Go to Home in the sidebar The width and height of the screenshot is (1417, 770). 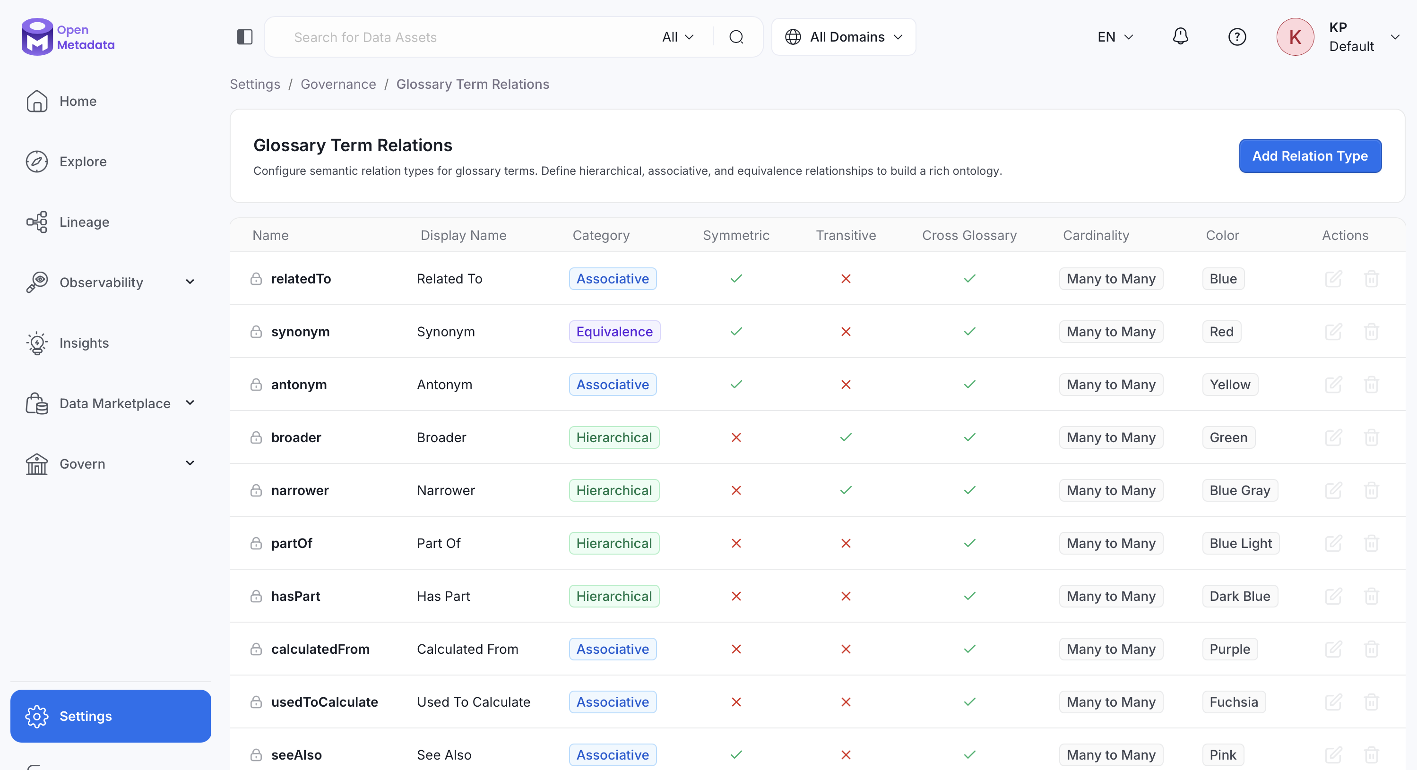coord(110,101)
